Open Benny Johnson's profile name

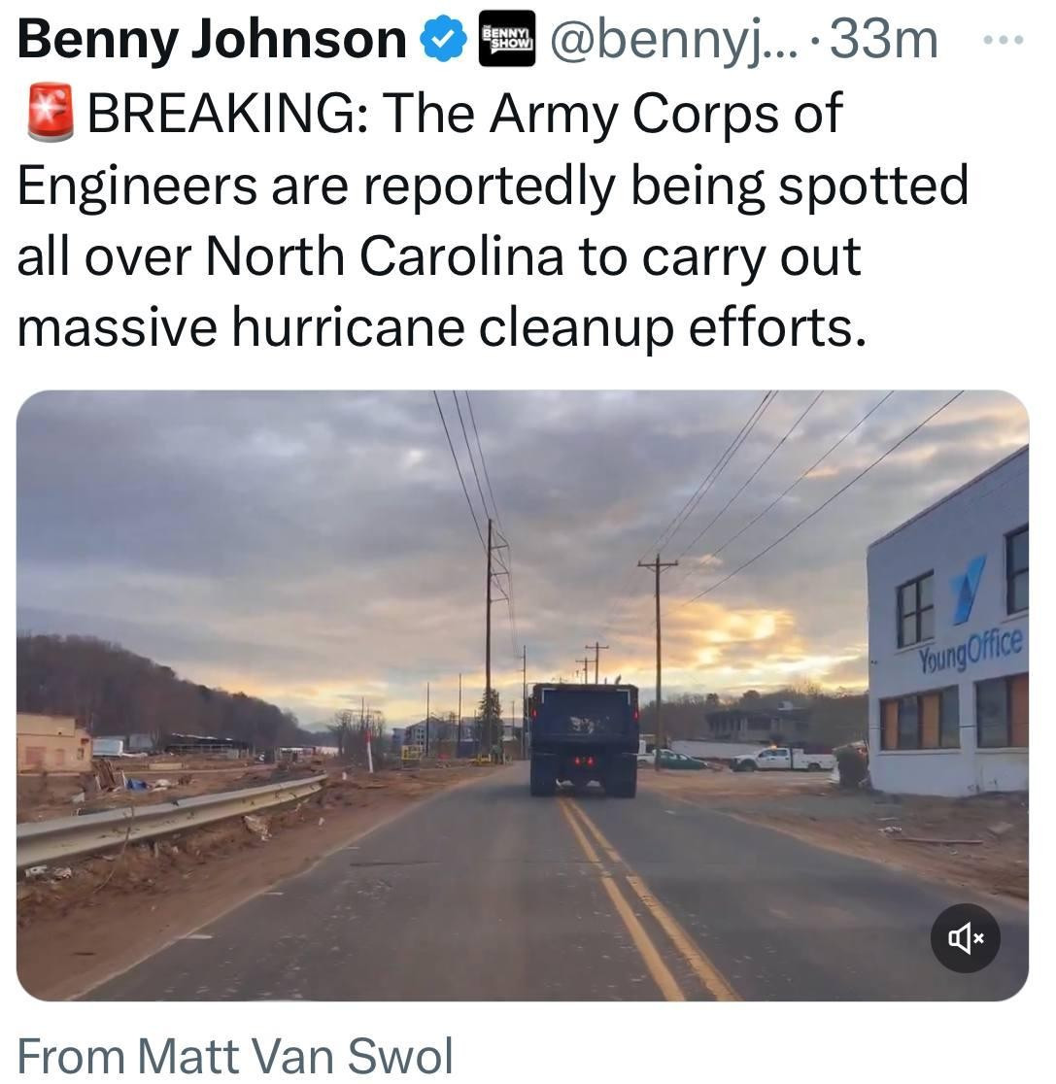(212, 41)
